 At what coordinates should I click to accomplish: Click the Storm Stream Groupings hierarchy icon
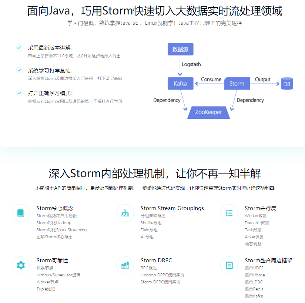coord(125,213)
